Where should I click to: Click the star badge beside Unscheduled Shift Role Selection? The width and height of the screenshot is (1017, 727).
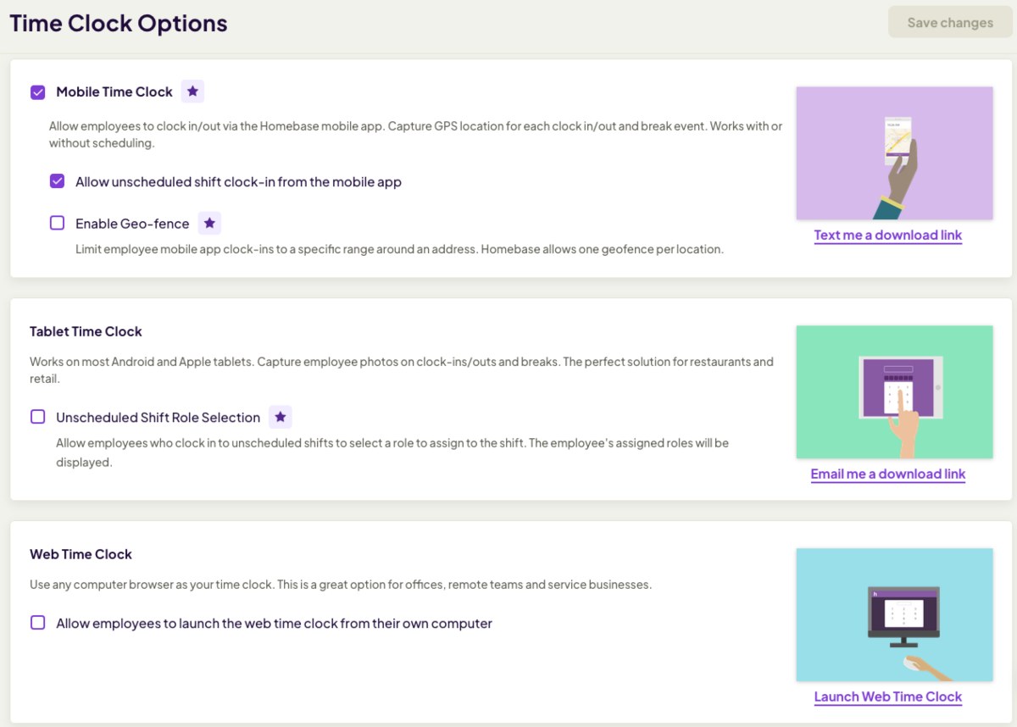click(x=281, y=417)
